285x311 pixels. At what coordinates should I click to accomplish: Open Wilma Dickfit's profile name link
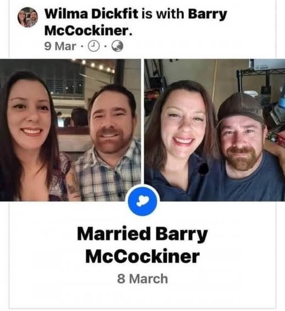pyautogui.click(x=91, y=14)
